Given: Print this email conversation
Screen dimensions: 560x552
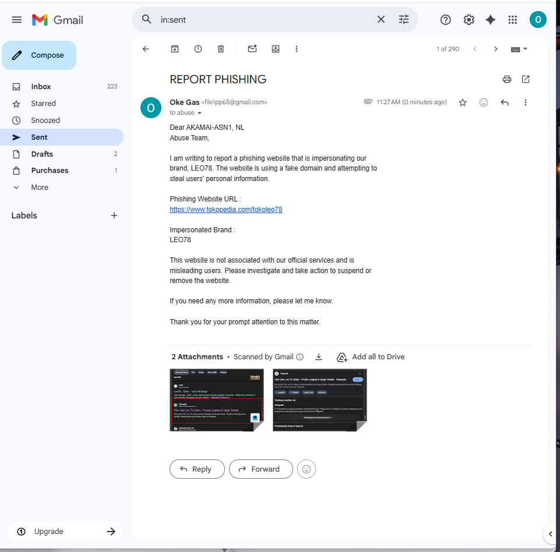Looking at the screenshot, I should point(506,79).
